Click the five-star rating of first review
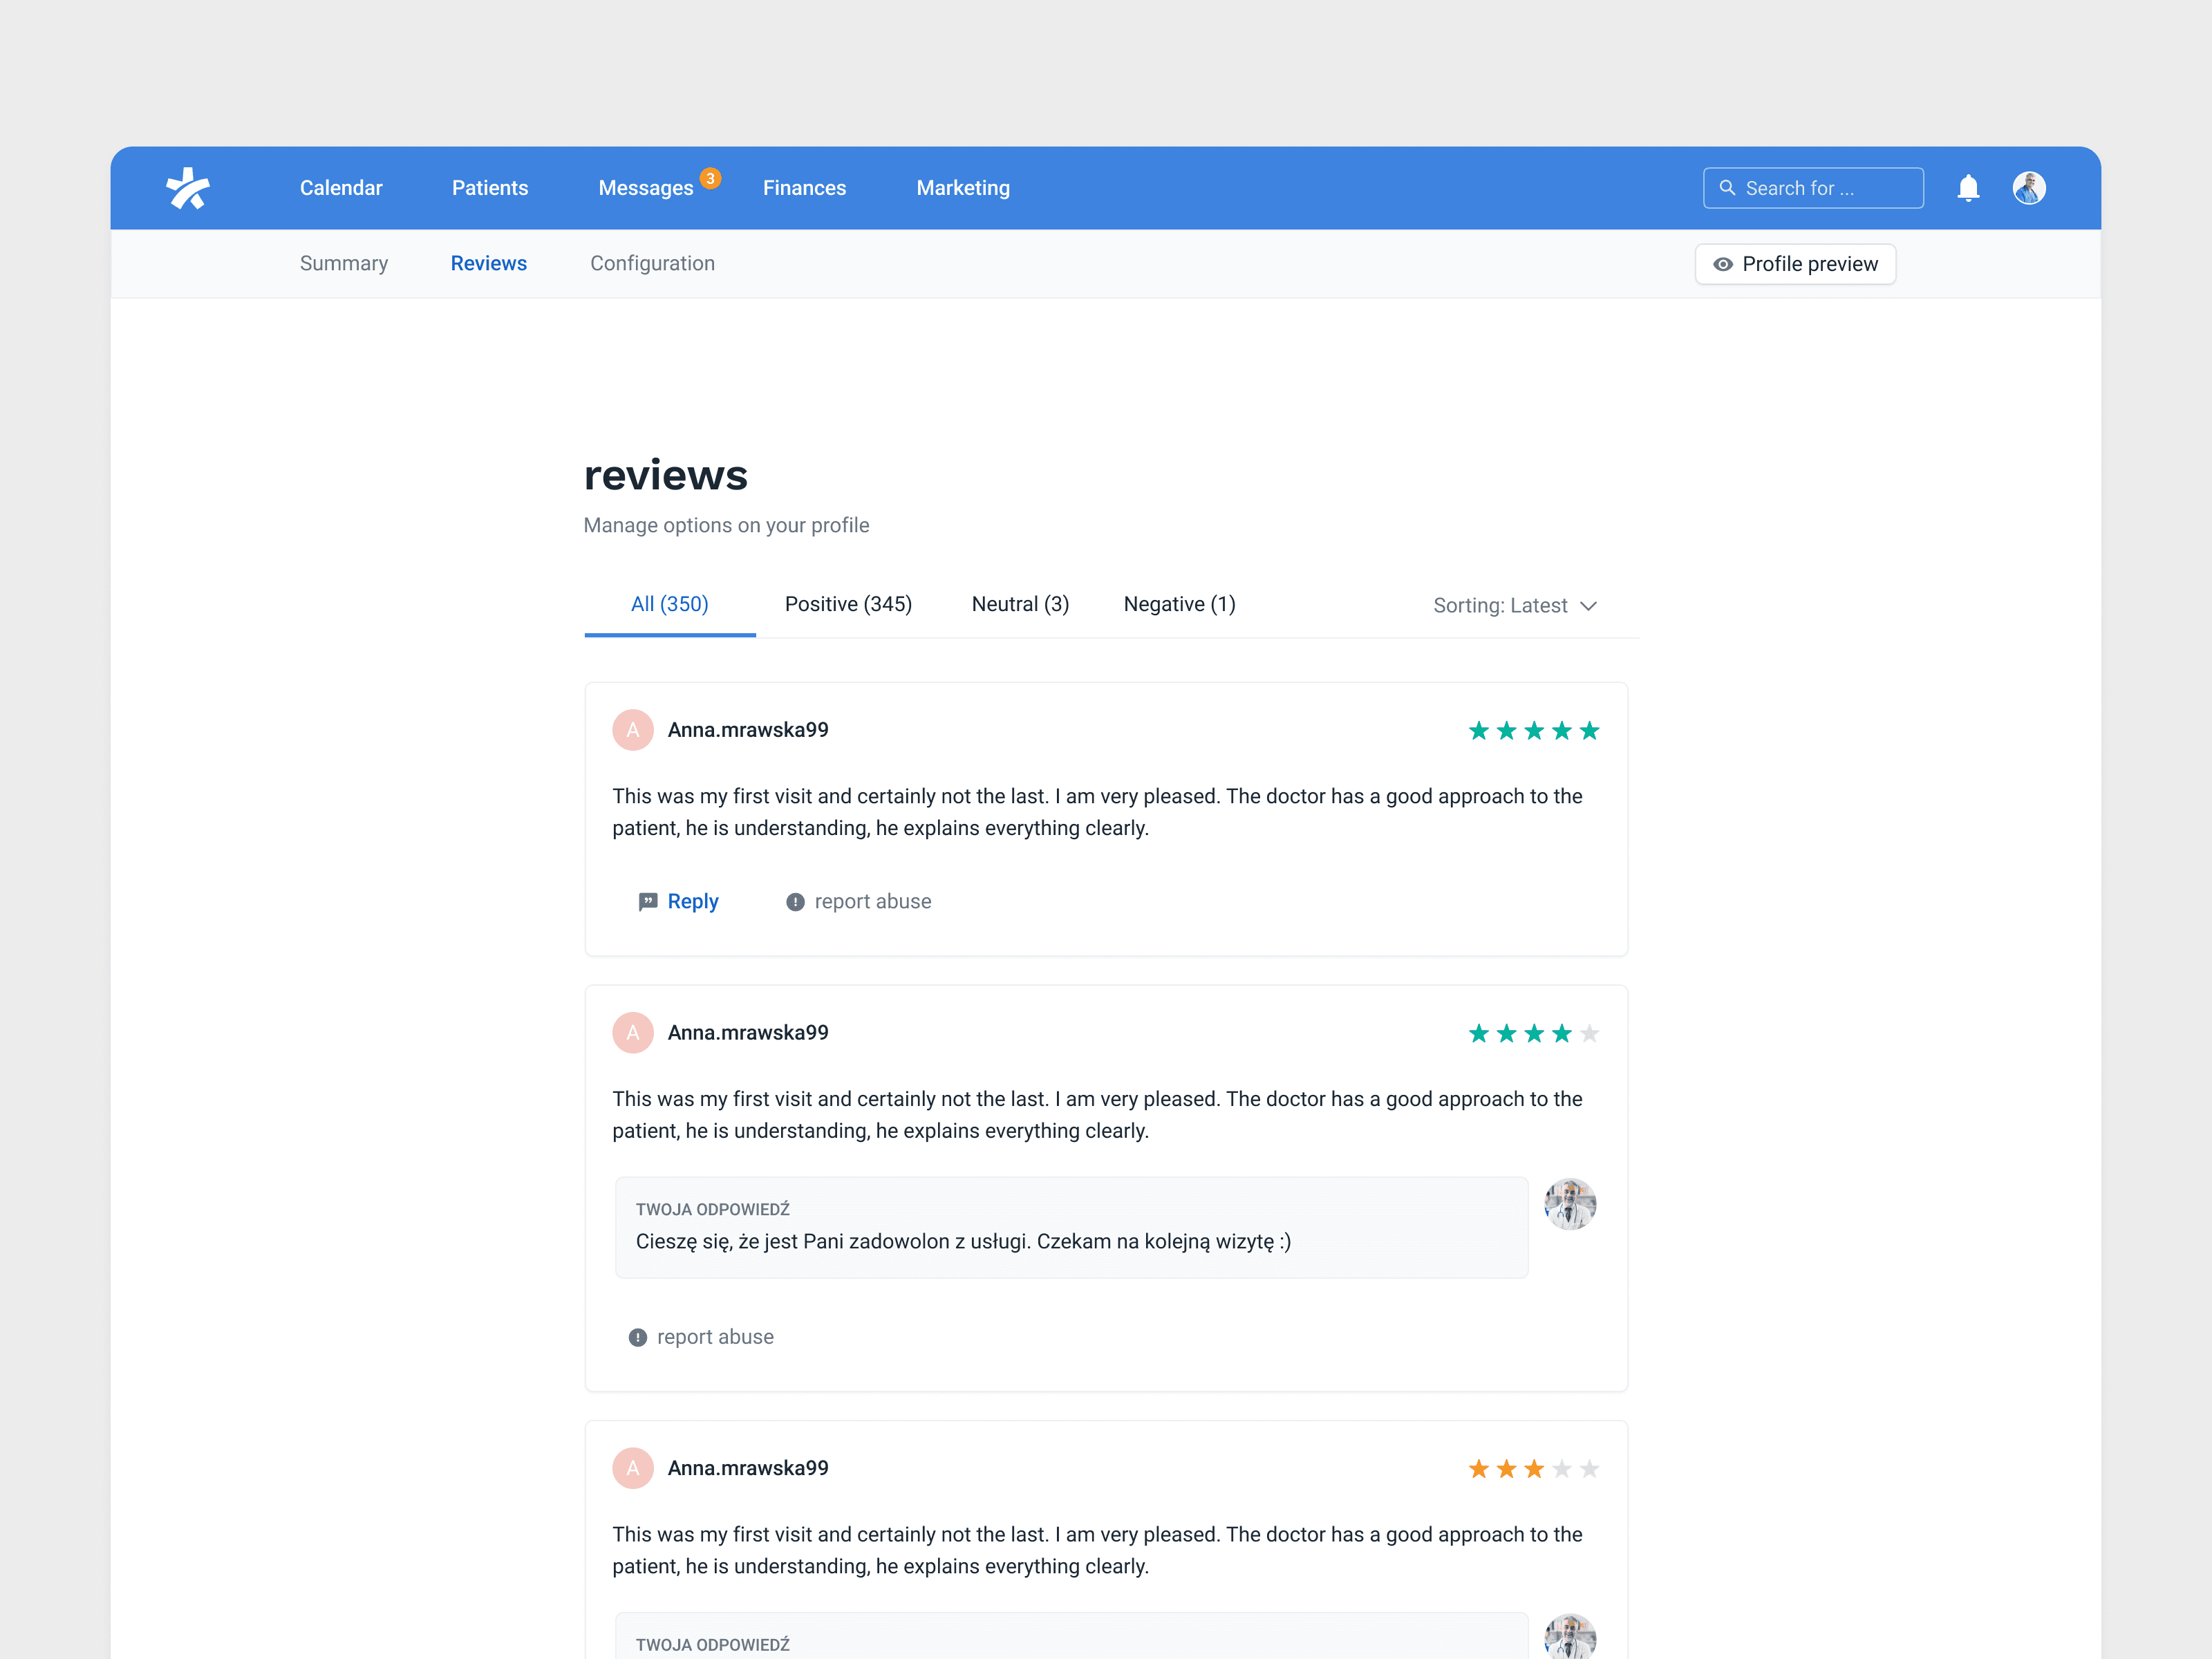Screen dimensions: 2212x1659 pyautogui.click(x=1534, y=731)
